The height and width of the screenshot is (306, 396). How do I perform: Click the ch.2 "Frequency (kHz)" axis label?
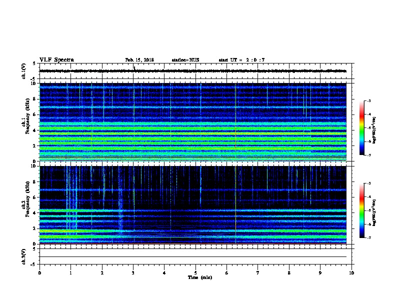(27, 199)
